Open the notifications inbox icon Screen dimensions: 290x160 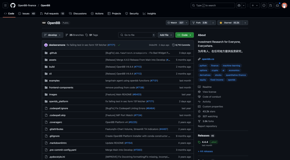coord(277,5)
